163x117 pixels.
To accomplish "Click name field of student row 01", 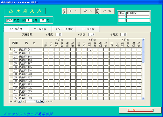I will tap(31, 50).
